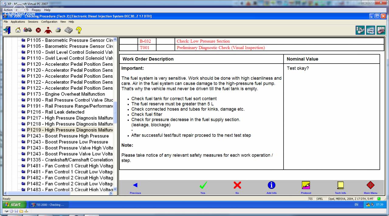
Task: Click the fault tree scrollbar up arrow
Action: coord(115,40)
